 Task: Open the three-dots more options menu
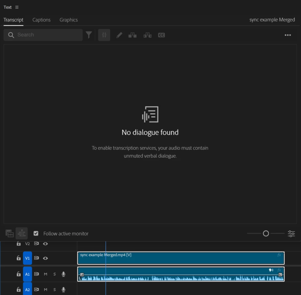pyautogui.click(x=288, y=35)
